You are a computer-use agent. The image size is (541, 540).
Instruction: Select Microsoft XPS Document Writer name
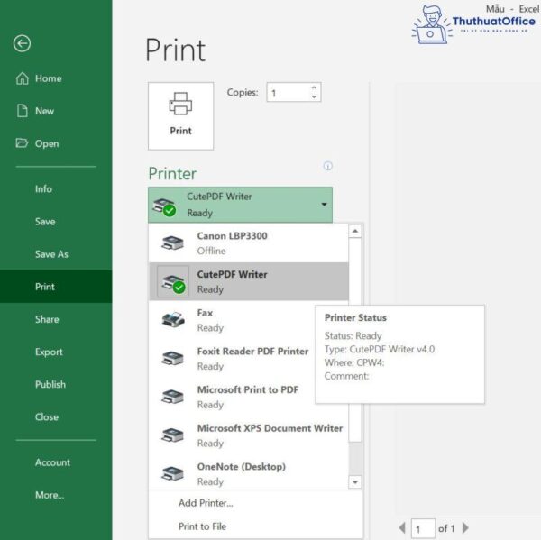tap(270, 428)
